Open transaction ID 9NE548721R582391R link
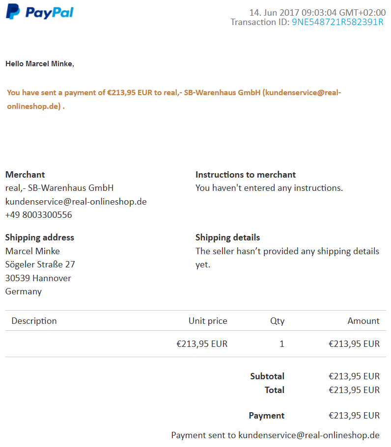 tap(337, 22)
